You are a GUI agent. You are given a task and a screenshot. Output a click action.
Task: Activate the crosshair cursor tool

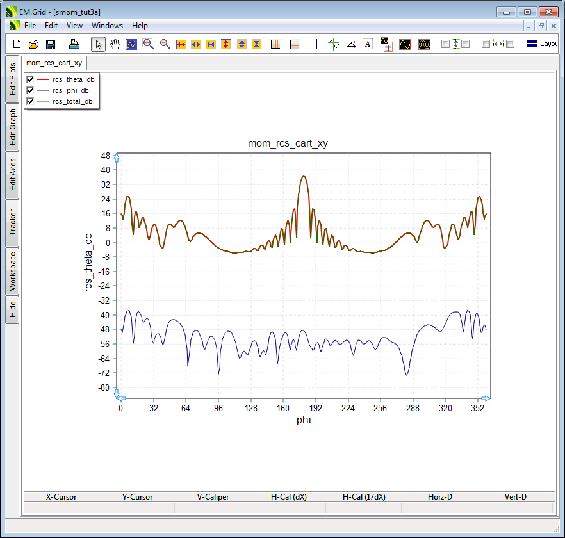pyautogui.click(x=316, y=44)
